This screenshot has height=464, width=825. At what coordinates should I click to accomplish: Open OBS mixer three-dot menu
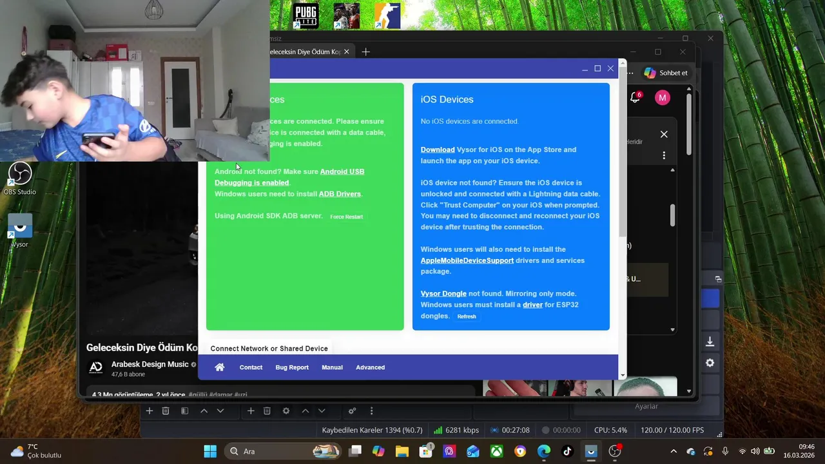371,411
